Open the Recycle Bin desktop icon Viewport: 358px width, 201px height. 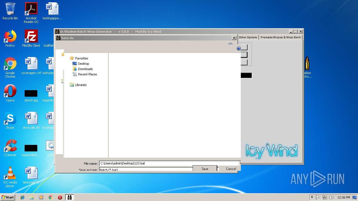10,11
